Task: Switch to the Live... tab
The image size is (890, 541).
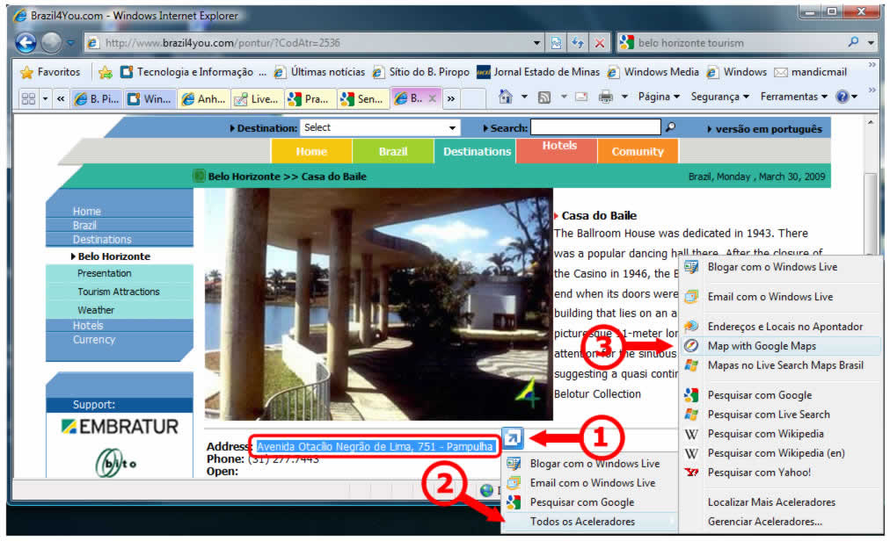Action: point(257,98)
